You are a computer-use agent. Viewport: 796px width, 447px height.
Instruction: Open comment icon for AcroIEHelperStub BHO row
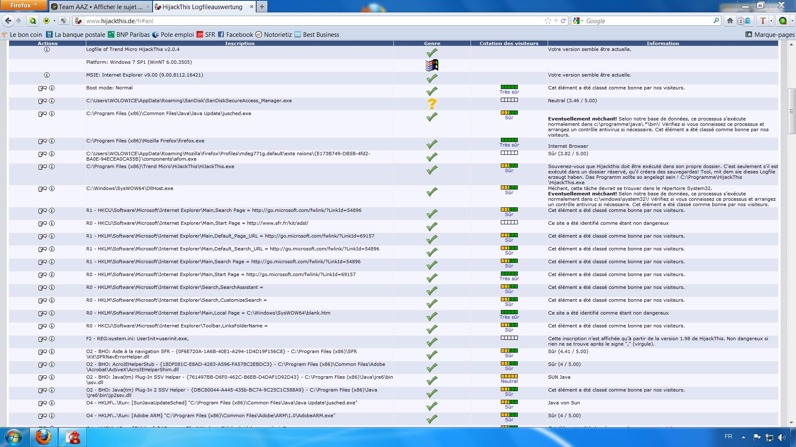click(42, 365)
